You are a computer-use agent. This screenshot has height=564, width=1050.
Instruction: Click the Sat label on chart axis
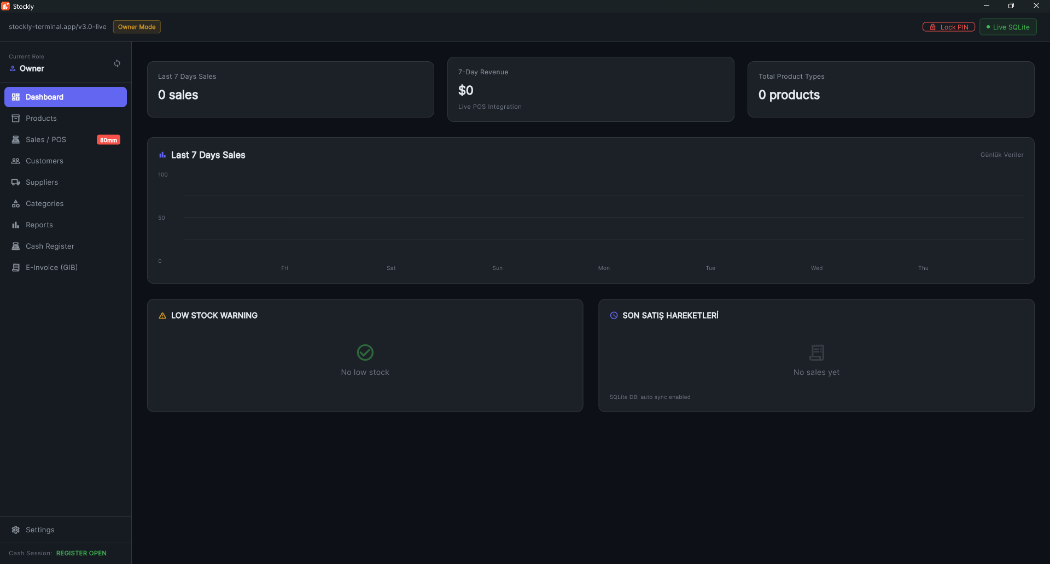(391, 268)
